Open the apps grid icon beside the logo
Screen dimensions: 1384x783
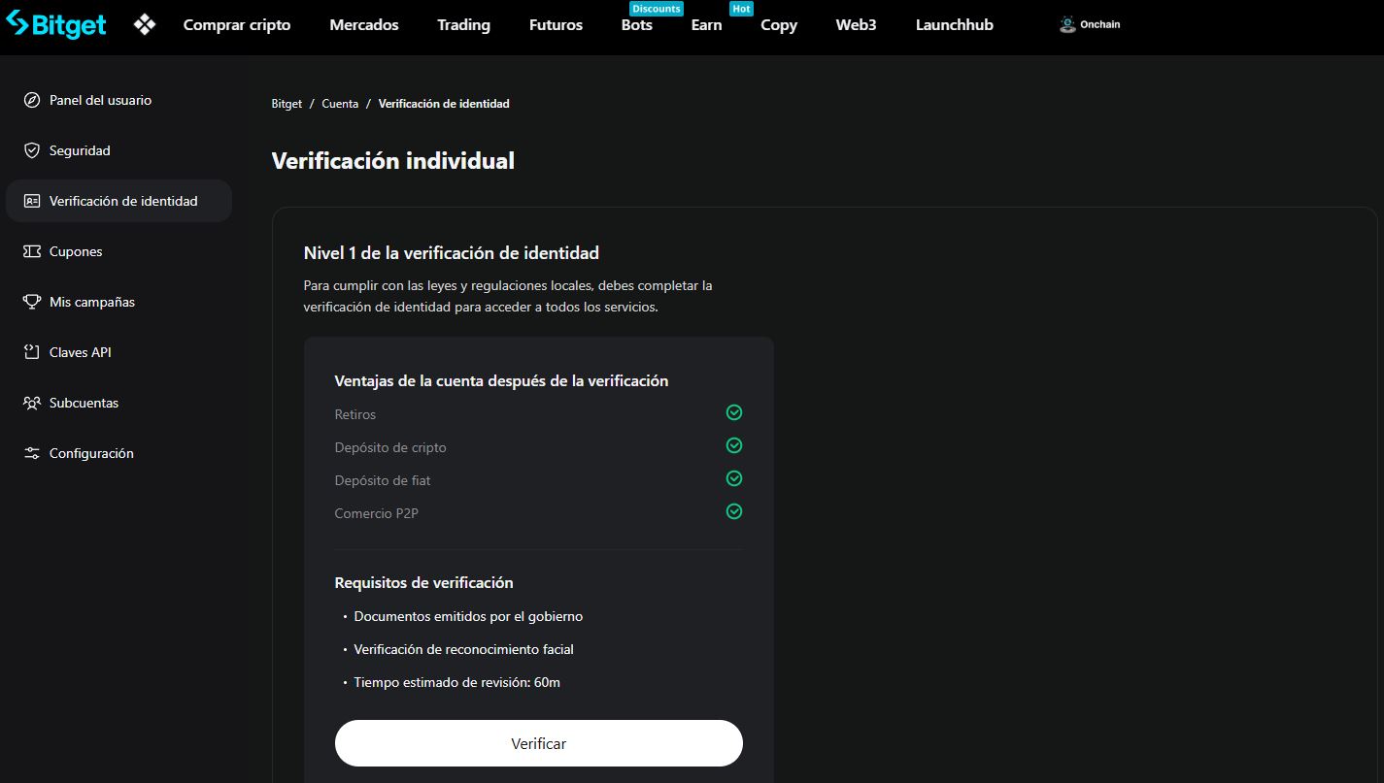tap(144, 23)
